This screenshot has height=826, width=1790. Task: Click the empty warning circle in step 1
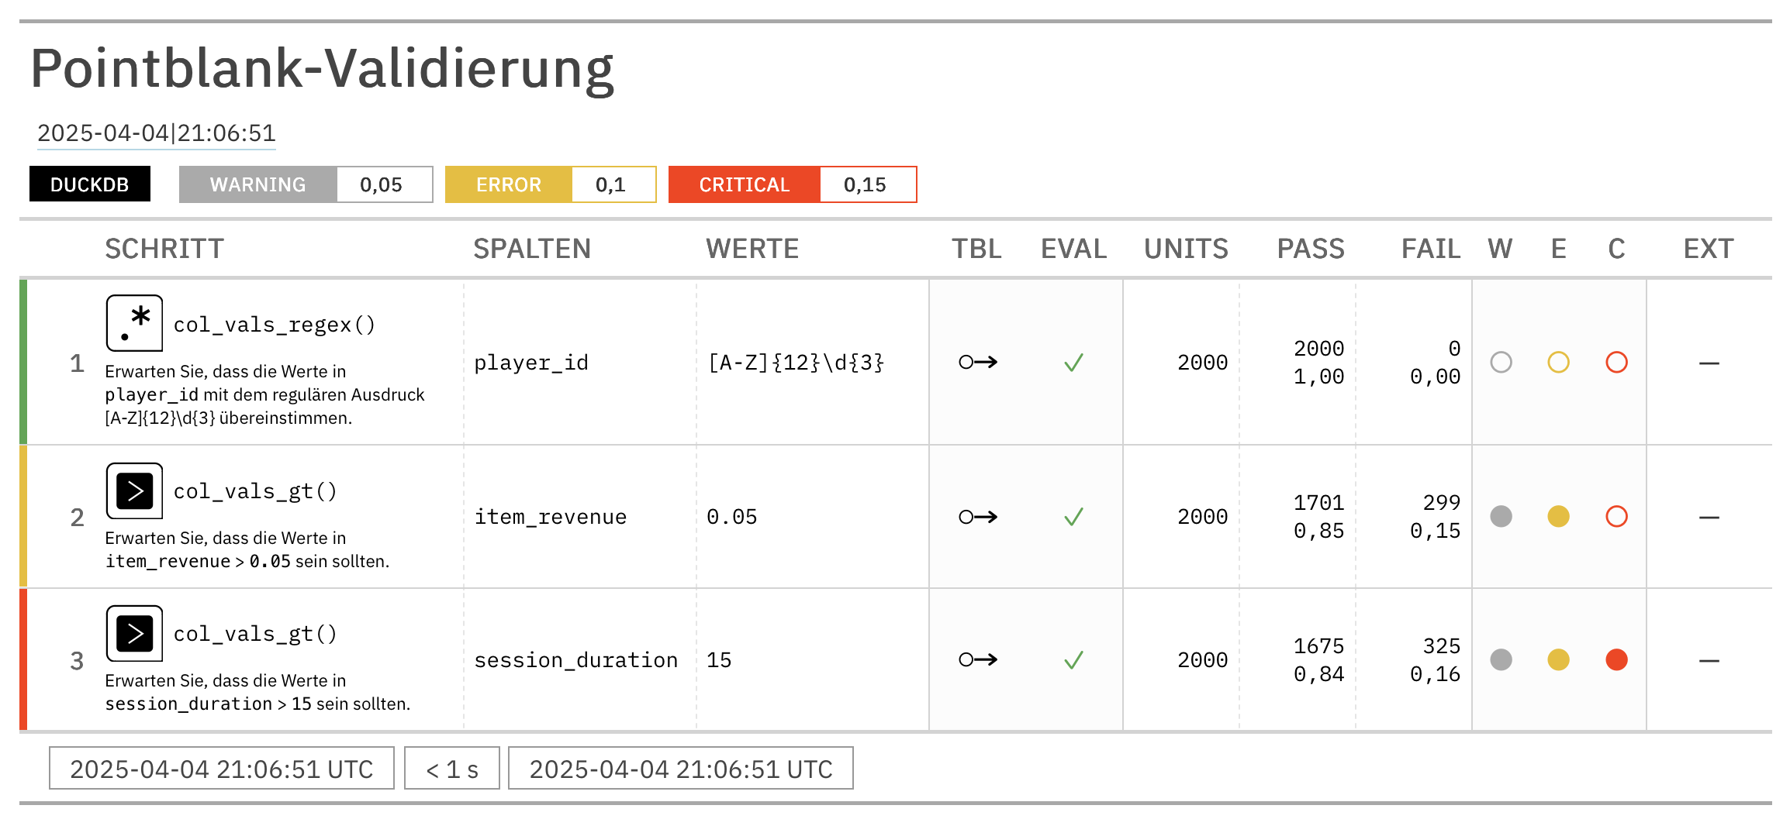(x=1501, y=362)
